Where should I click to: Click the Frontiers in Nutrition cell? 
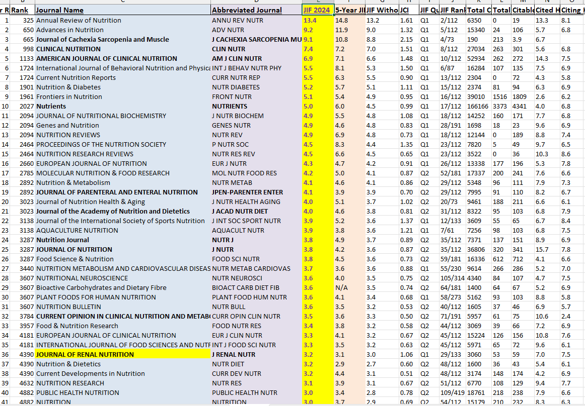(x=123, y=97)
